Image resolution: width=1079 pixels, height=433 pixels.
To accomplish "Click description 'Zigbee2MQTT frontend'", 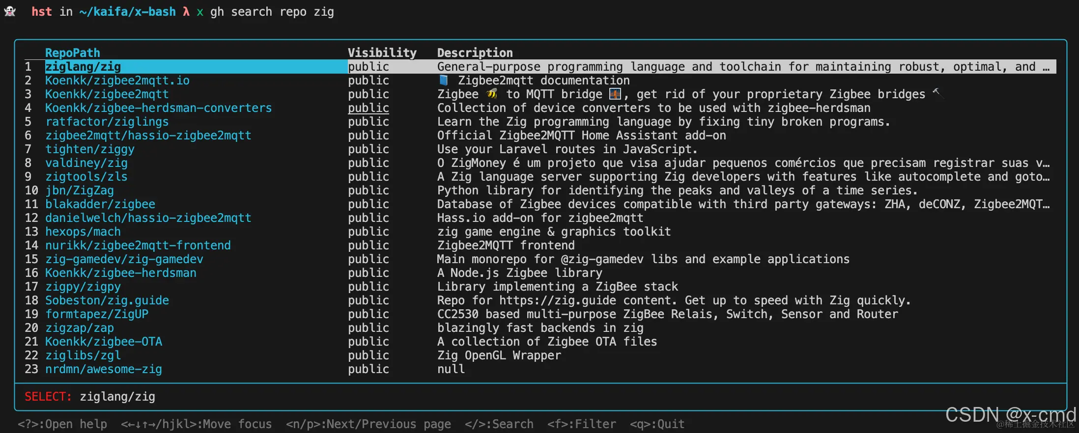I will tap(506, 245).
